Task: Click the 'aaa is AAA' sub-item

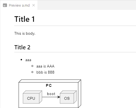Action: coord(45,66)
